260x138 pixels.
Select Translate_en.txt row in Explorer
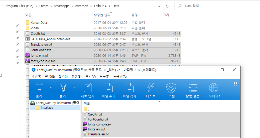[103, 45]
